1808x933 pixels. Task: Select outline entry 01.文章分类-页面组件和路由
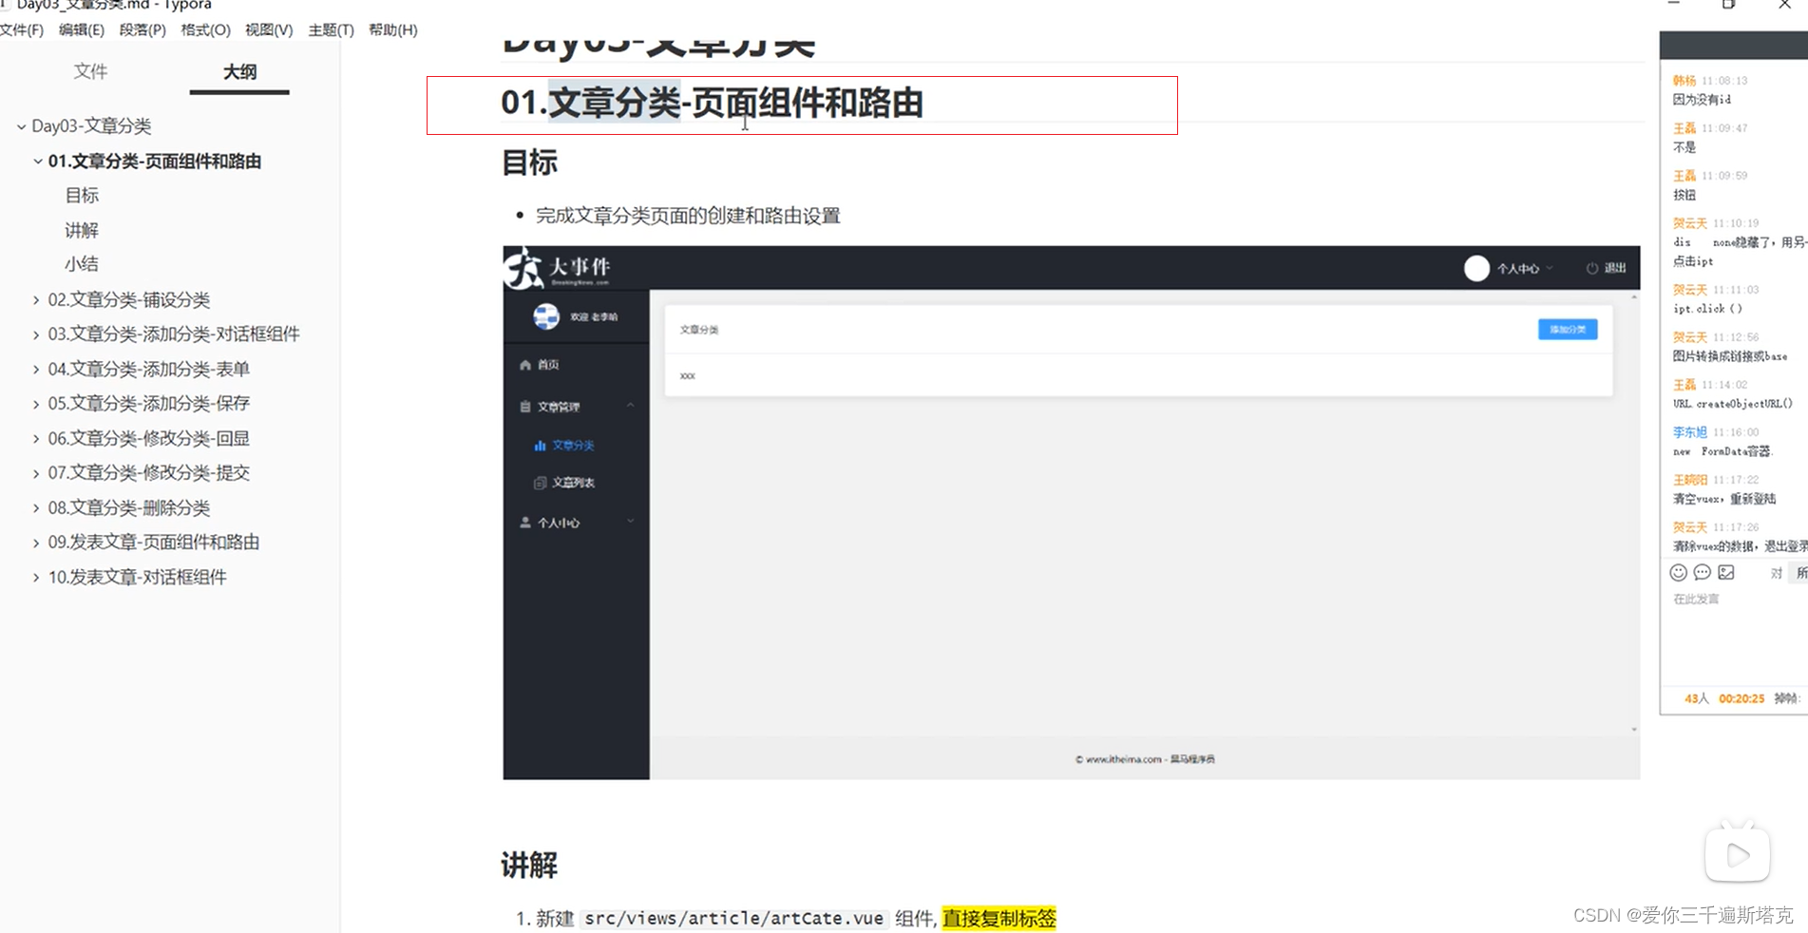click(155, 162)
